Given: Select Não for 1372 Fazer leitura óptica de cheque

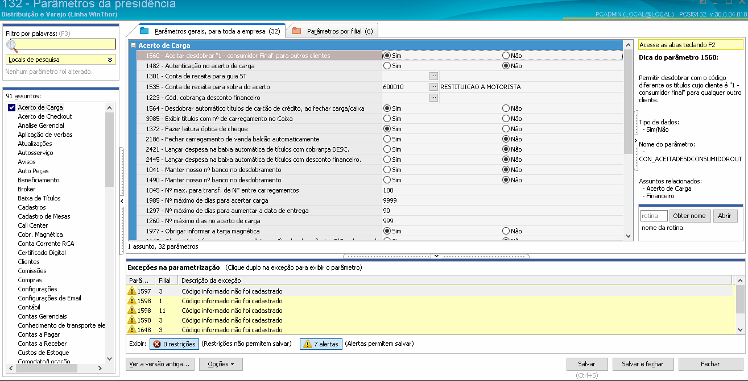Looking at the screenshot, I should pos(506,129).
